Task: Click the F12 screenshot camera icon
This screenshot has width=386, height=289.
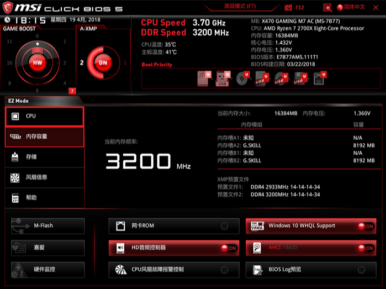Action: [x=289, y=7]
